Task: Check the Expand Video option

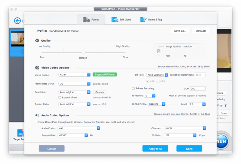Action: point(60,97)
